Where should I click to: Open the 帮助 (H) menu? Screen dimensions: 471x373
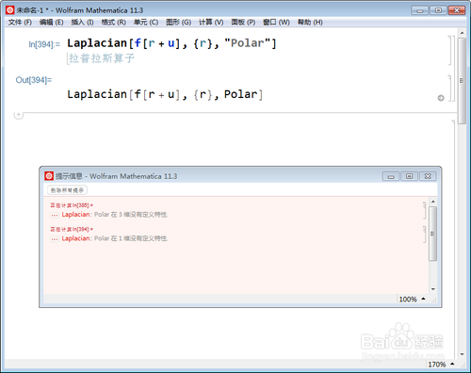310,23
